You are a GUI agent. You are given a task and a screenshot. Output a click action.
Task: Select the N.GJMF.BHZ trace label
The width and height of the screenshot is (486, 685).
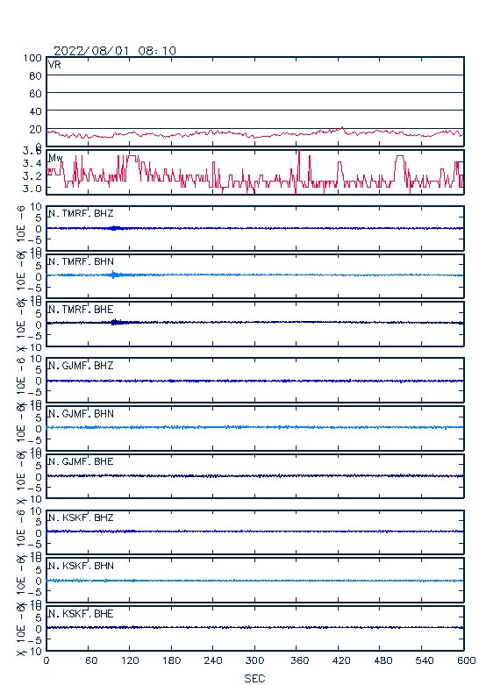click(x=81, y=365)
